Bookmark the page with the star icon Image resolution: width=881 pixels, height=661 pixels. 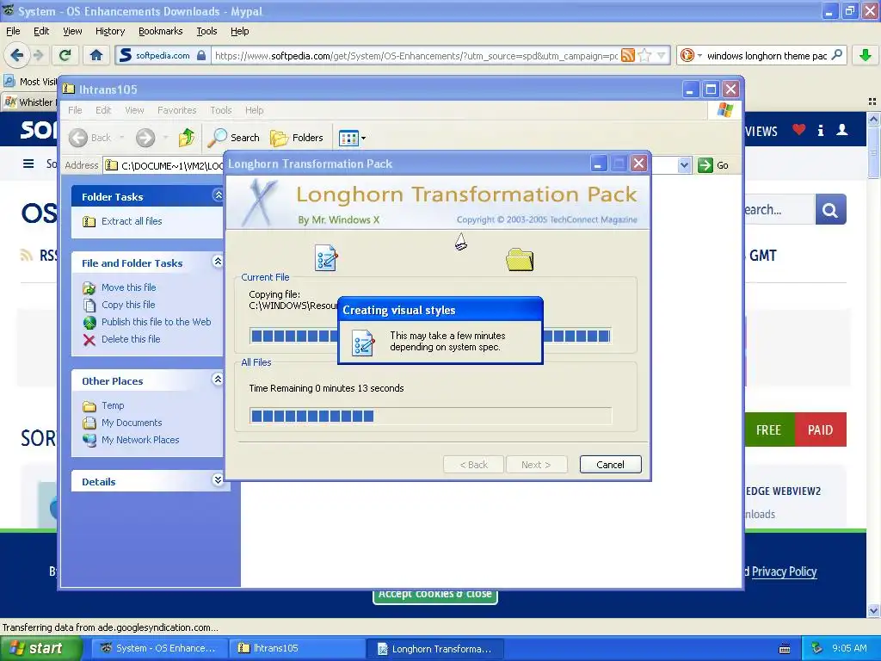[645, 55]
